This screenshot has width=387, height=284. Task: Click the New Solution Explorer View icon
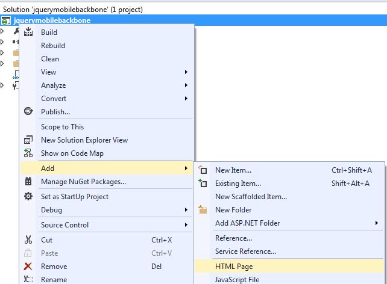pos(28,140)
